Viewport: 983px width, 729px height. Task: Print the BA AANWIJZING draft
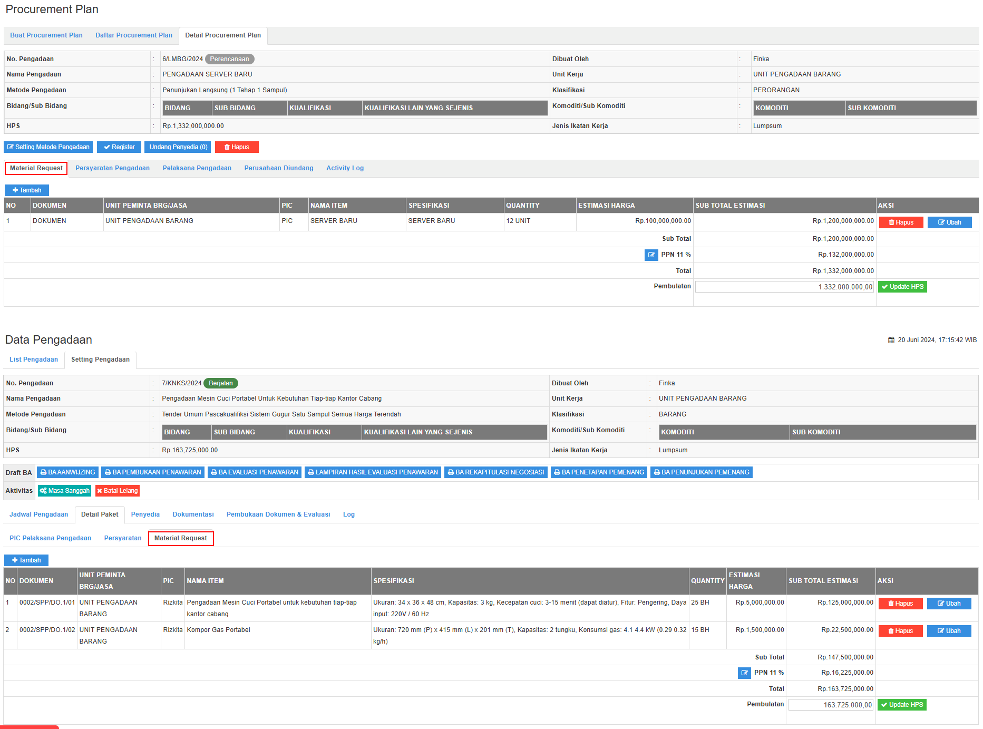[67, 472]
